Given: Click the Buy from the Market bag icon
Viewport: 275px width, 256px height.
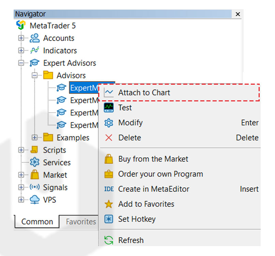Looking at the screenshot, I should point(109,159).
